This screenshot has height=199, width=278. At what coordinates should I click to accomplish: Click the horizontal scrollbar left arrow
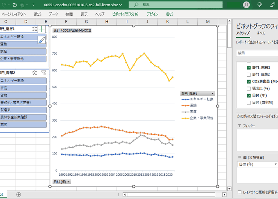point(125,194)
